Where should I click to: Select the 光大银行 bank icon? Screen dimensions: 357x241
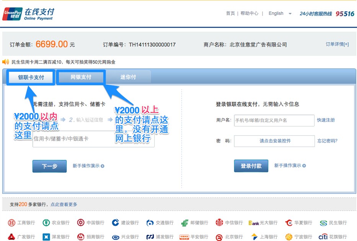[254, 223]
